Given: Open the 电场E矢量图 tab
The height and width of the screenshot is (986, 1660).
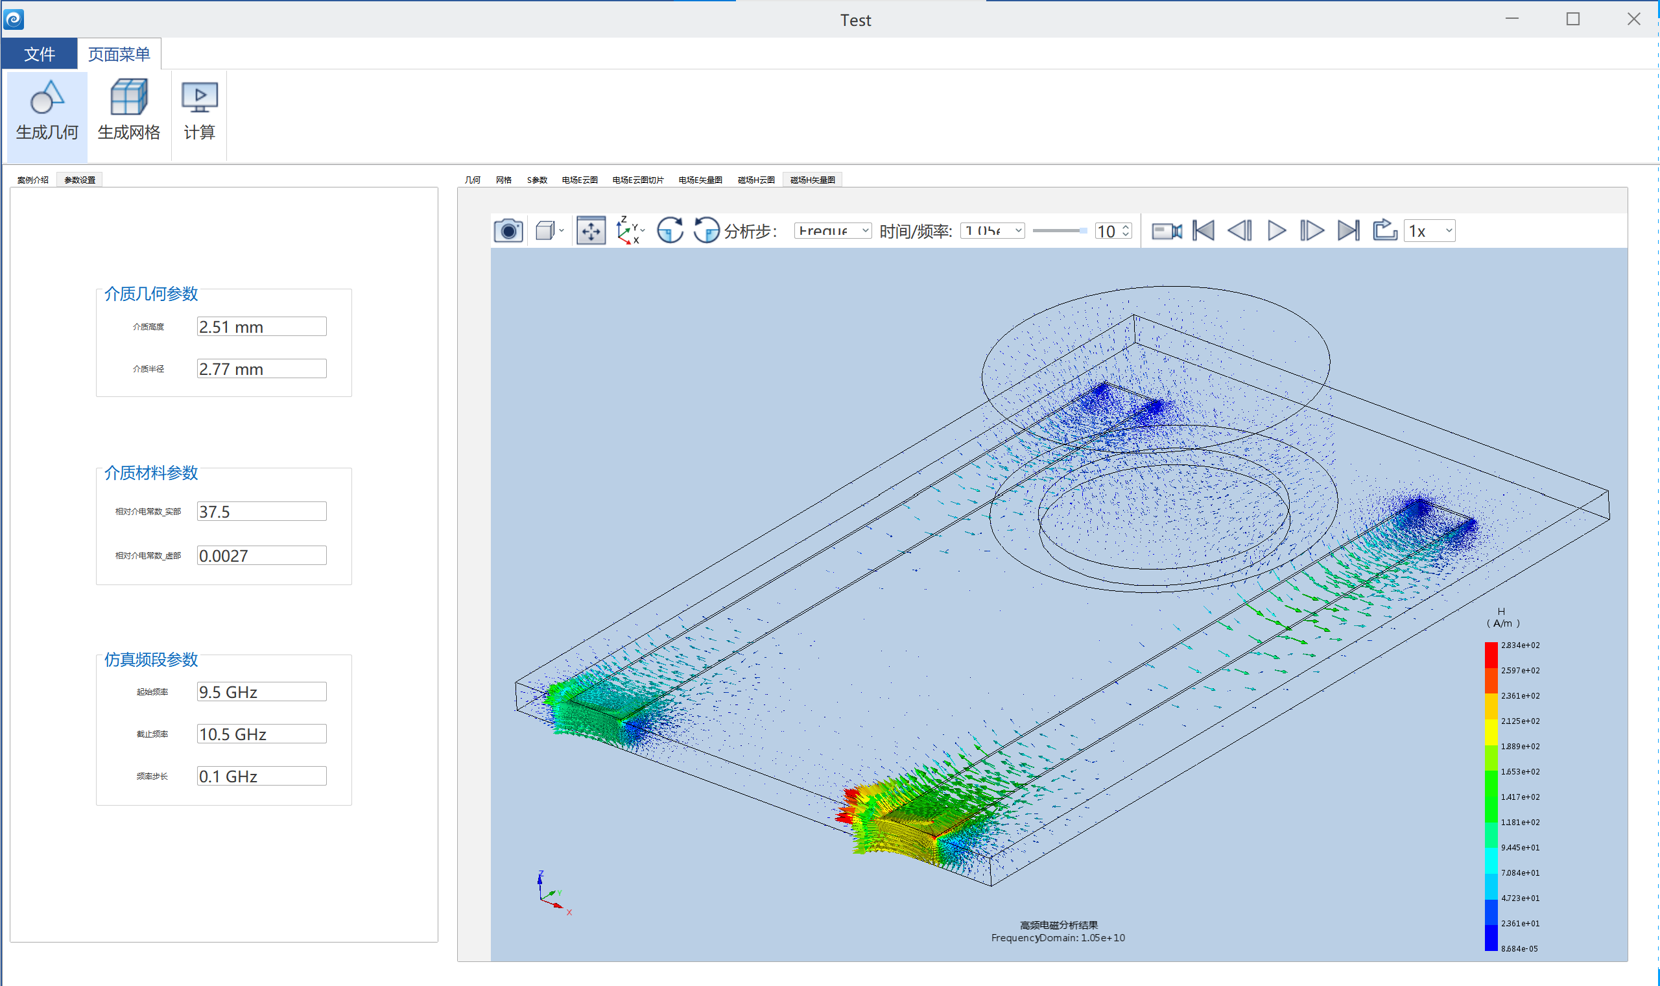Looking at the screenshot, I should 700,180.
